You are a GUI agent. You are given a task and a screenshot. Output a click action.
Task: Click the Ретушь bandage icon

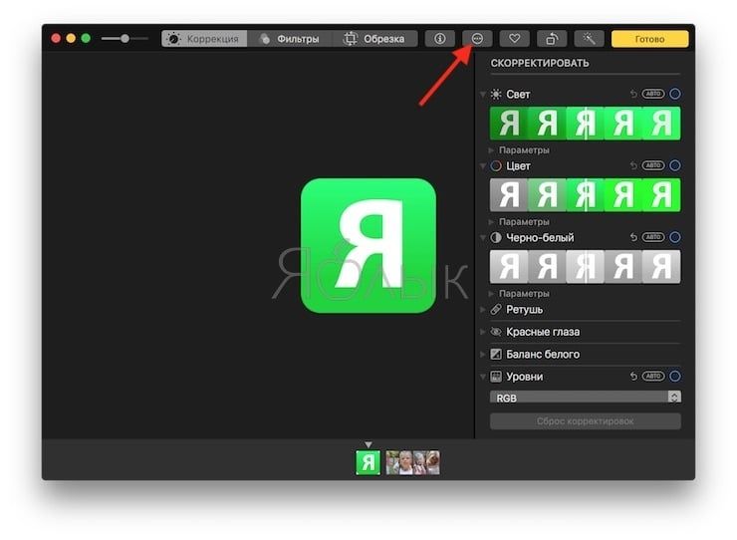tap(496, 309)
